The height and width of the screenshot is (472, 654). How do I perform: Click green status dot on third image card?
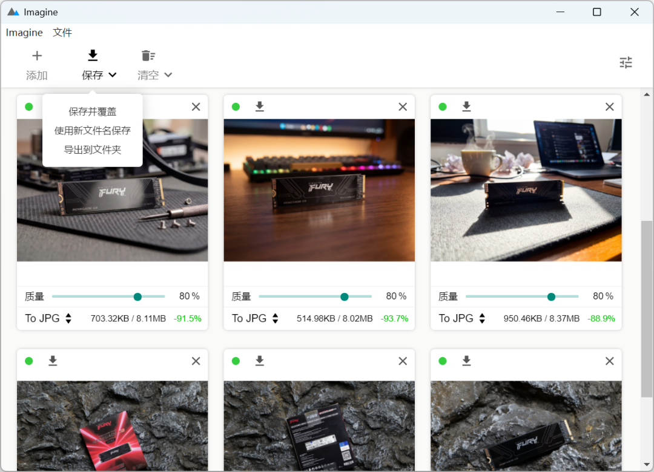point(443,107)
